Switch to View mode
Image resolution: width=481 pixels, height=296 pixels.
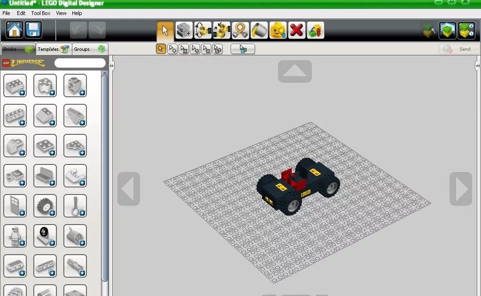[x=448, y=31]
